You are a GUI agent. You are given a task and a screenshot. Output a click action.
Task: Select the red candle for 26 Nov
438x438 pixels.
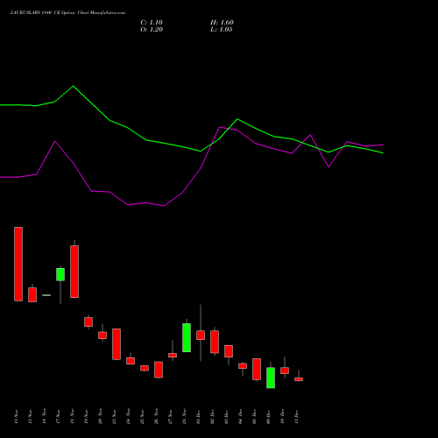[159, 370]
